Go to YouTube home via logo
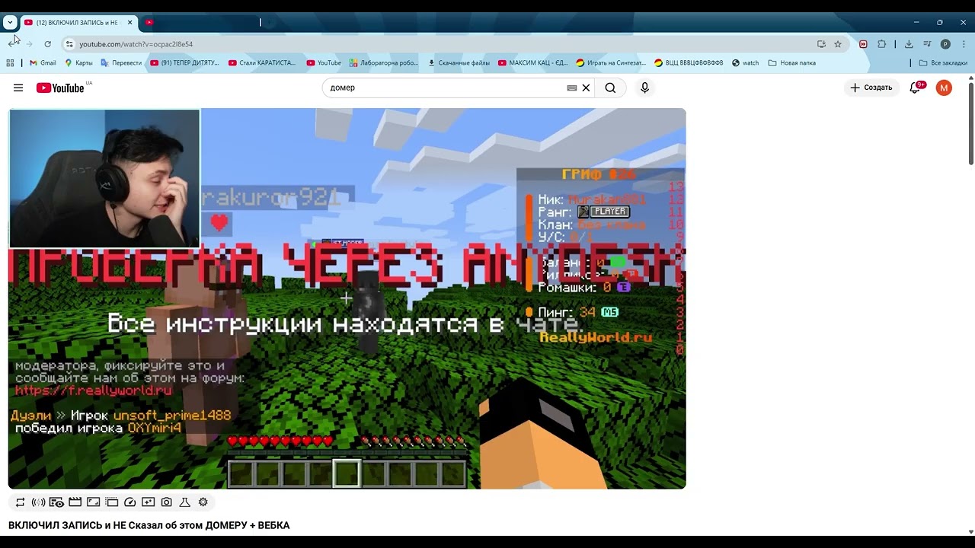The width and height of the screenshot is (975, 548). [x=60, y=88]
